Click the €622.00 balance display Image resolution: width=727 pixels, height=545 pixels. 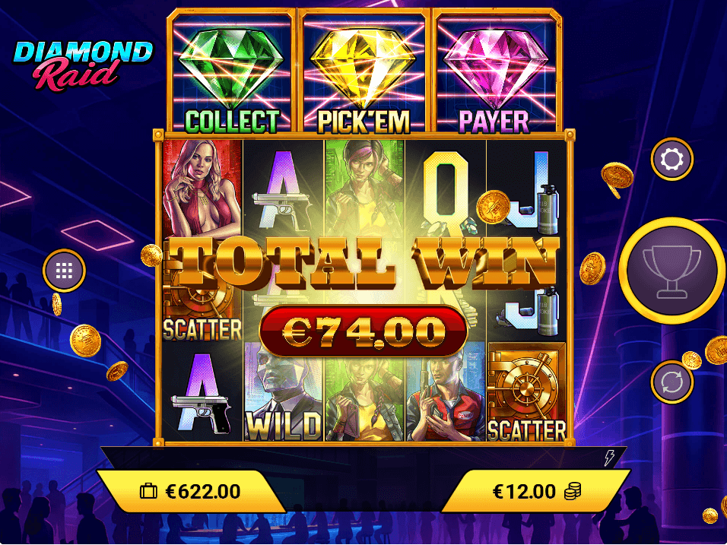[x=191, y=491]
